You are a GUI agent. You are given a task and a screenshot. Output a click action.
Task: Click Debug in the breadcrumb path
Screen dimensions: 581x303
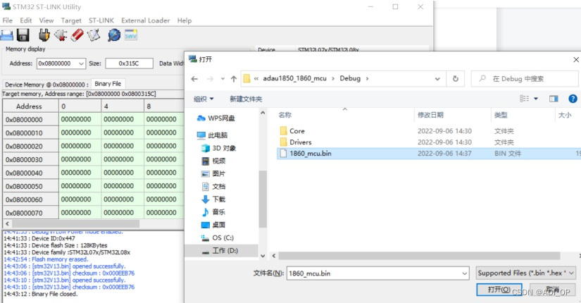pos(350,79)
